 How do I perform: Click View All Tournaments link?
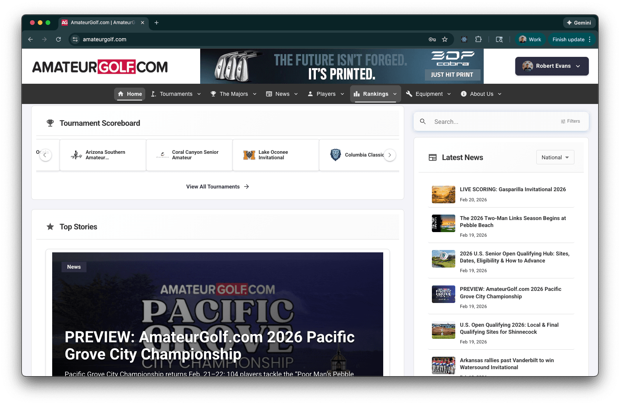(x=217, y=187)
